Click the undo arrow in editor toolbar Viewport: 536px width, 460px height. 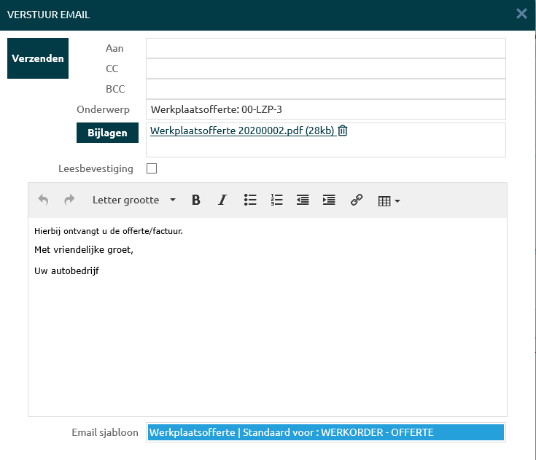coord(43,200)
